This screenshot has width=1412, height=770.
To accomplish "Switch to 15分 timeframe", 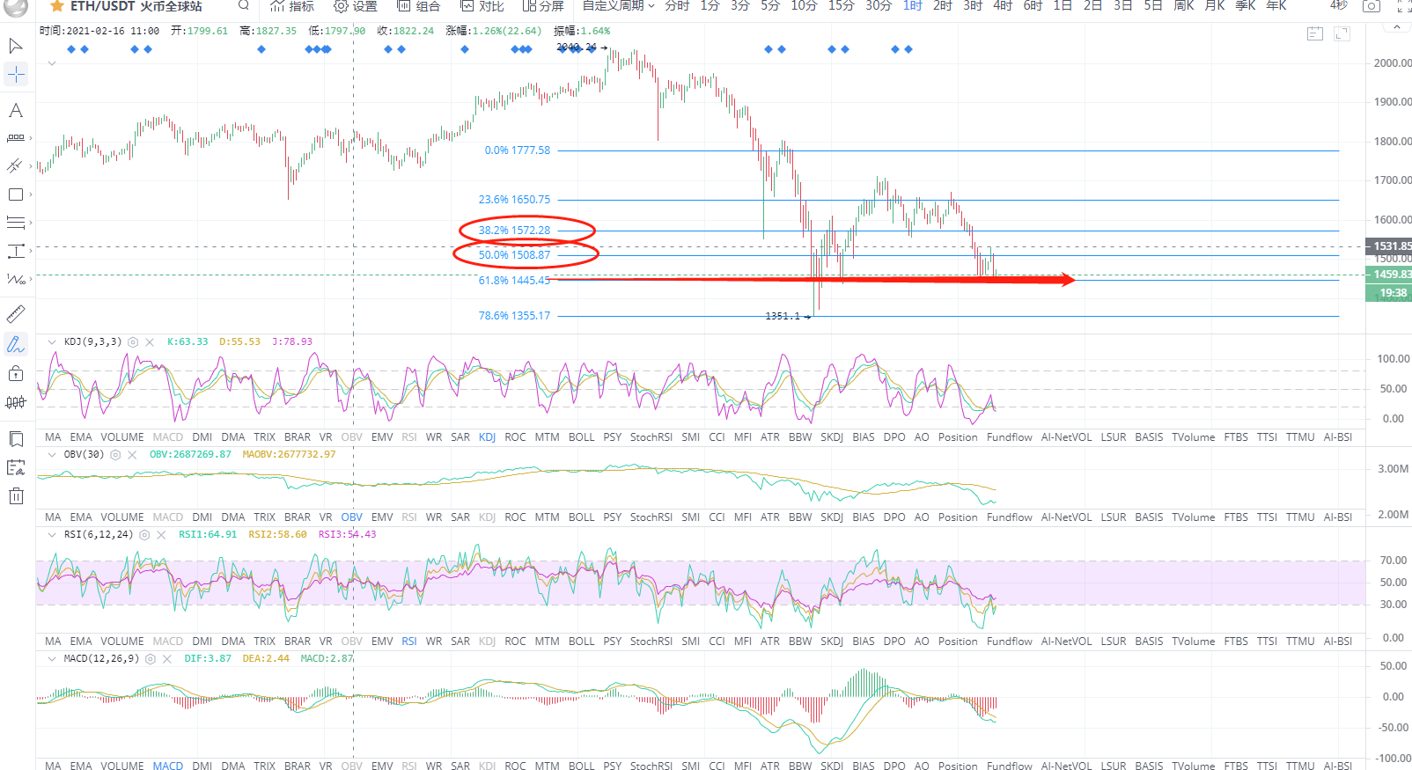I will pyautogui.click(x=842, y=6).
